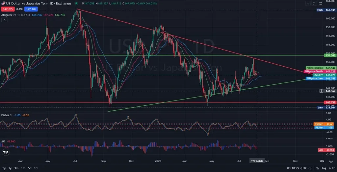Click the AO indicator legend title

pyautogui.click(x=3, y=141)
